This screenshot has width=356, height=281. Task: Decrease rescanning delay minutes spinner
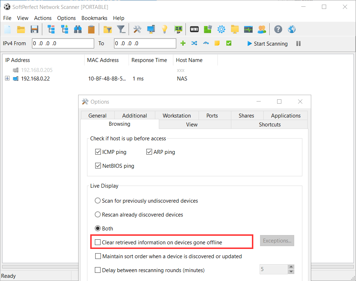[x=291, y=272]
